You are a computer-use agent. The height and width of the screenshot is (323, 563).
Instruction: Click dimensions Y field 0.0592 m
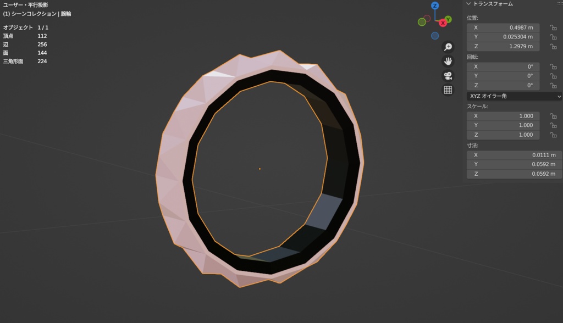point(514,164)
